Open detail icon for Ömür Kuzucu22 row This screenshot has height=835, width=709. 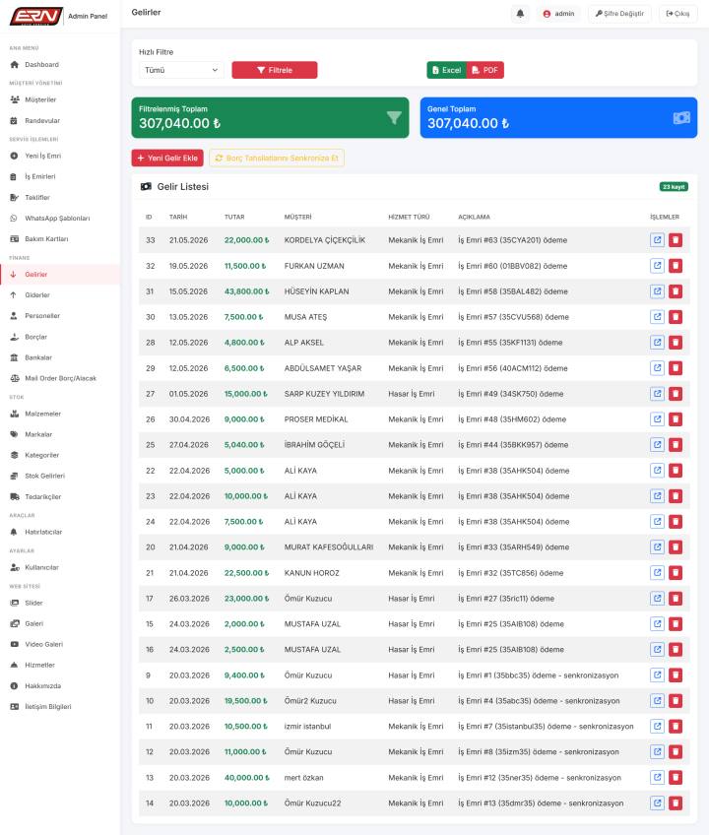(658, 803)
